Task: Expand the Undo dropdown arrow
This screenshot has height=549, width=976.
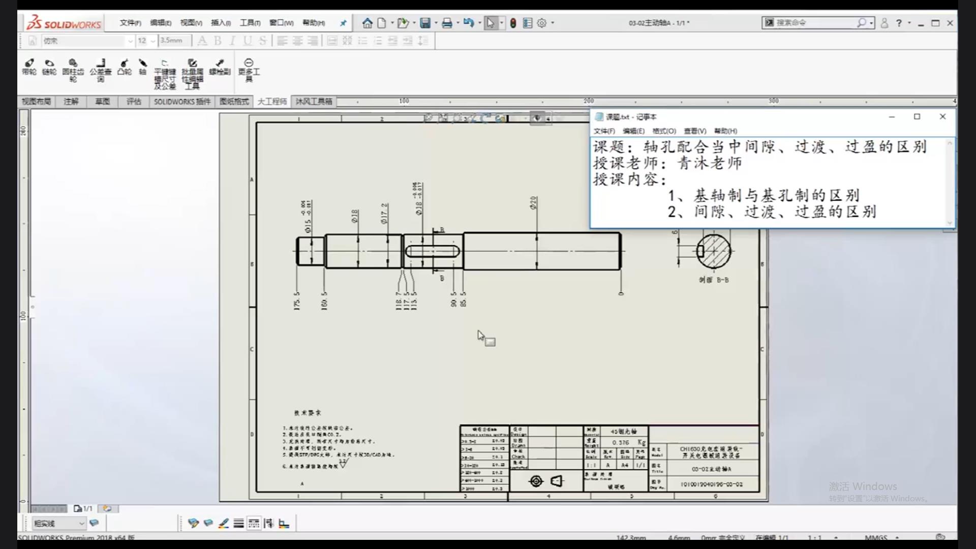Action: coord(479,23)
